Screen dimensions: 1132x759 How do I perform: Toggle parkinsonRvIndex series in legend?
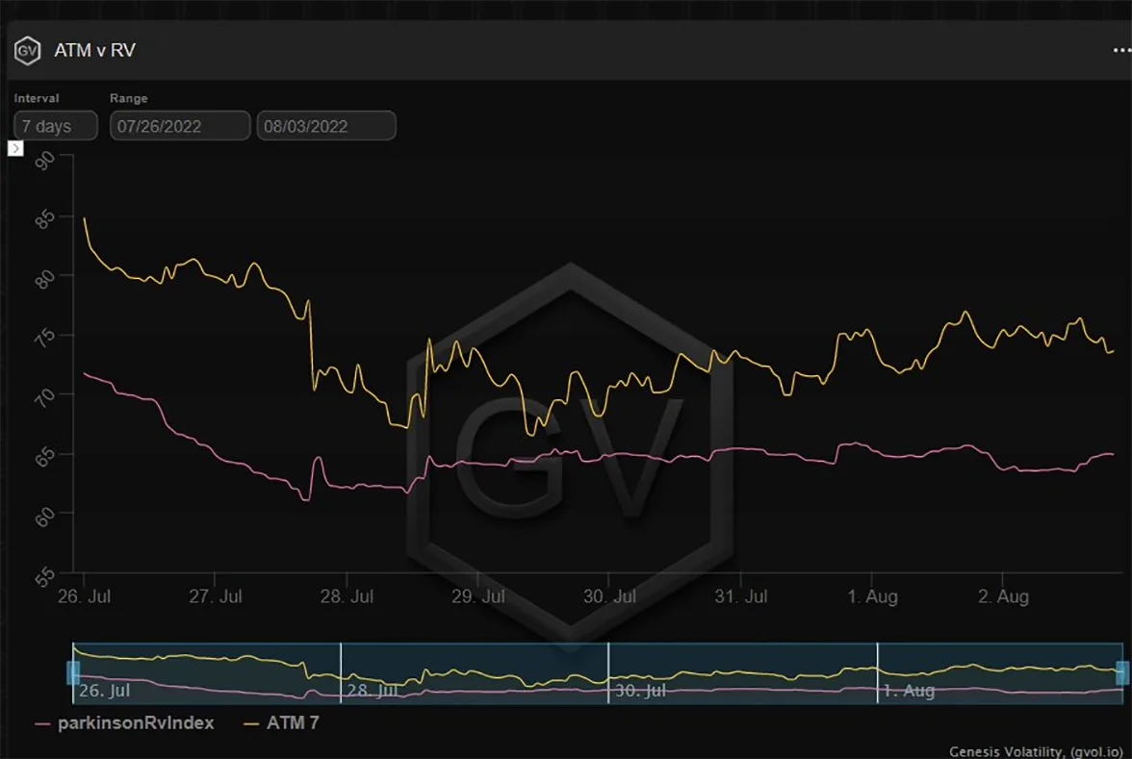(124, 723)
